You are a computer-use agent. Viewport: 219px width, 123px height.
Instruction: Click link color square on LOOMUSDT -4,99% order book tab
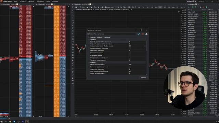coord(52,4)
